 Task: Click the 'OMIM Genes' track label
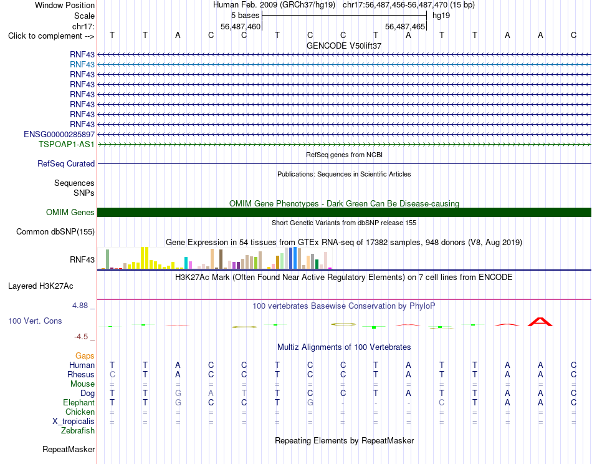pyautogui.click(x=70, y=212)
